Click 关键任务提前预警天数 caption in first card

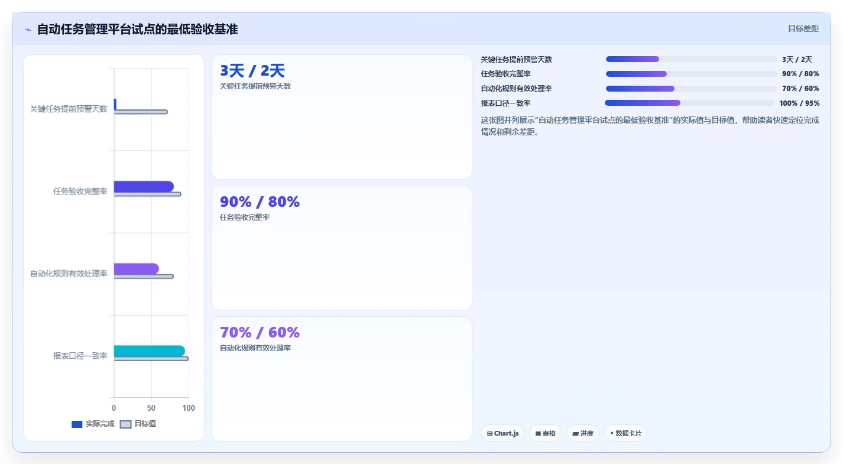255,86
